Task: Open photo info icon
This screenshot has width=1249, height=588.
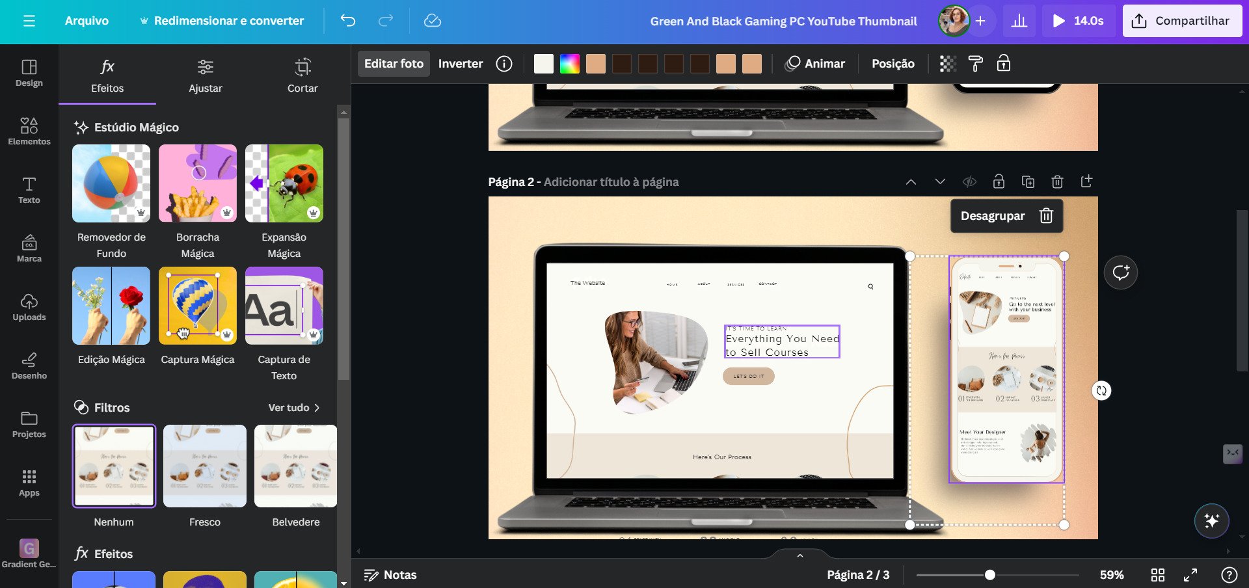Action: pyautogui.click(x=504, y=64)
